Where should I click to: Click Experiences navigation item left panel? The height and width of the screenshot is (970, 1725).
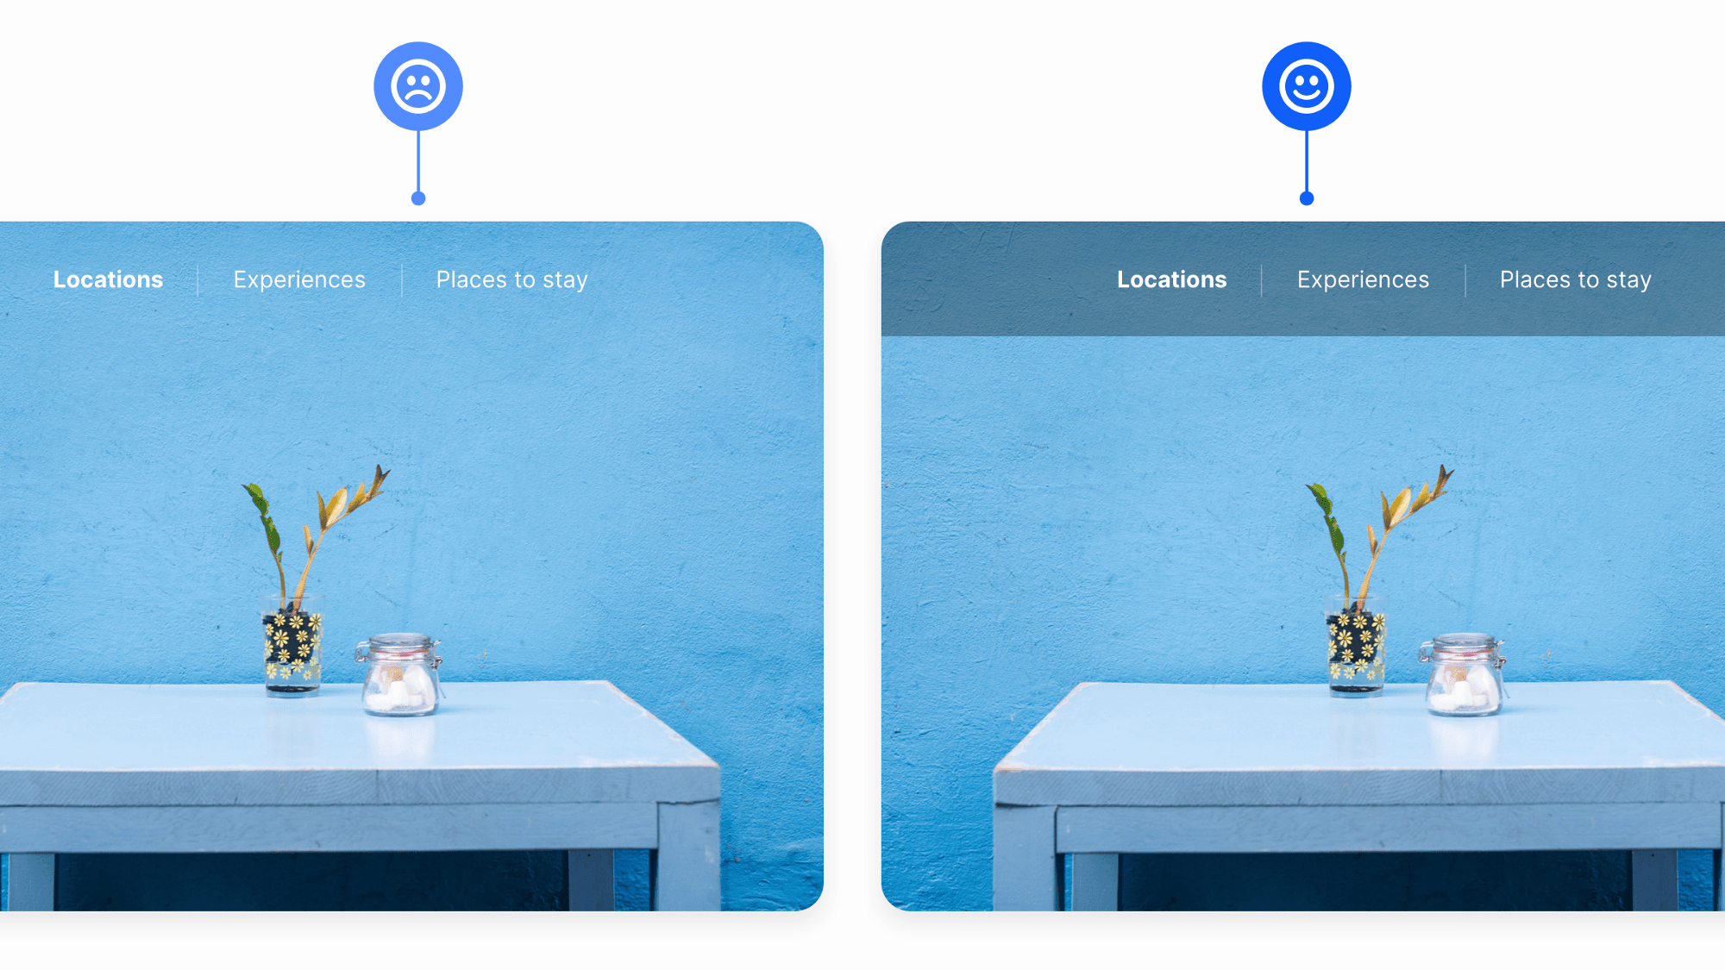click(x=298, y=279)
